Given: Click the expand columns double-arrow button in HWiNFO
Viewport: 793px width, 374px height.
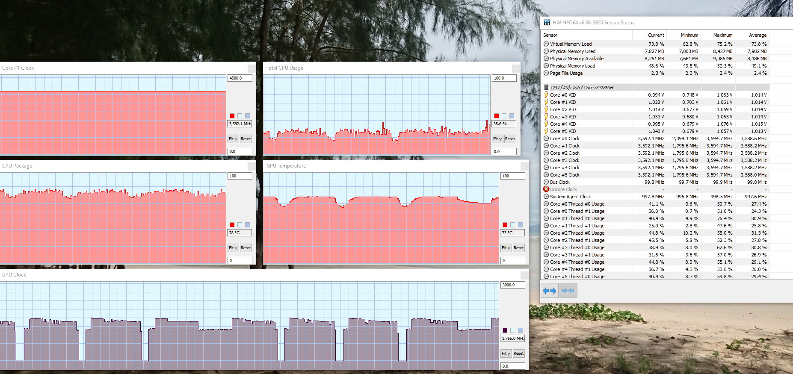Looking at the screenshot, I should [550, 291].
